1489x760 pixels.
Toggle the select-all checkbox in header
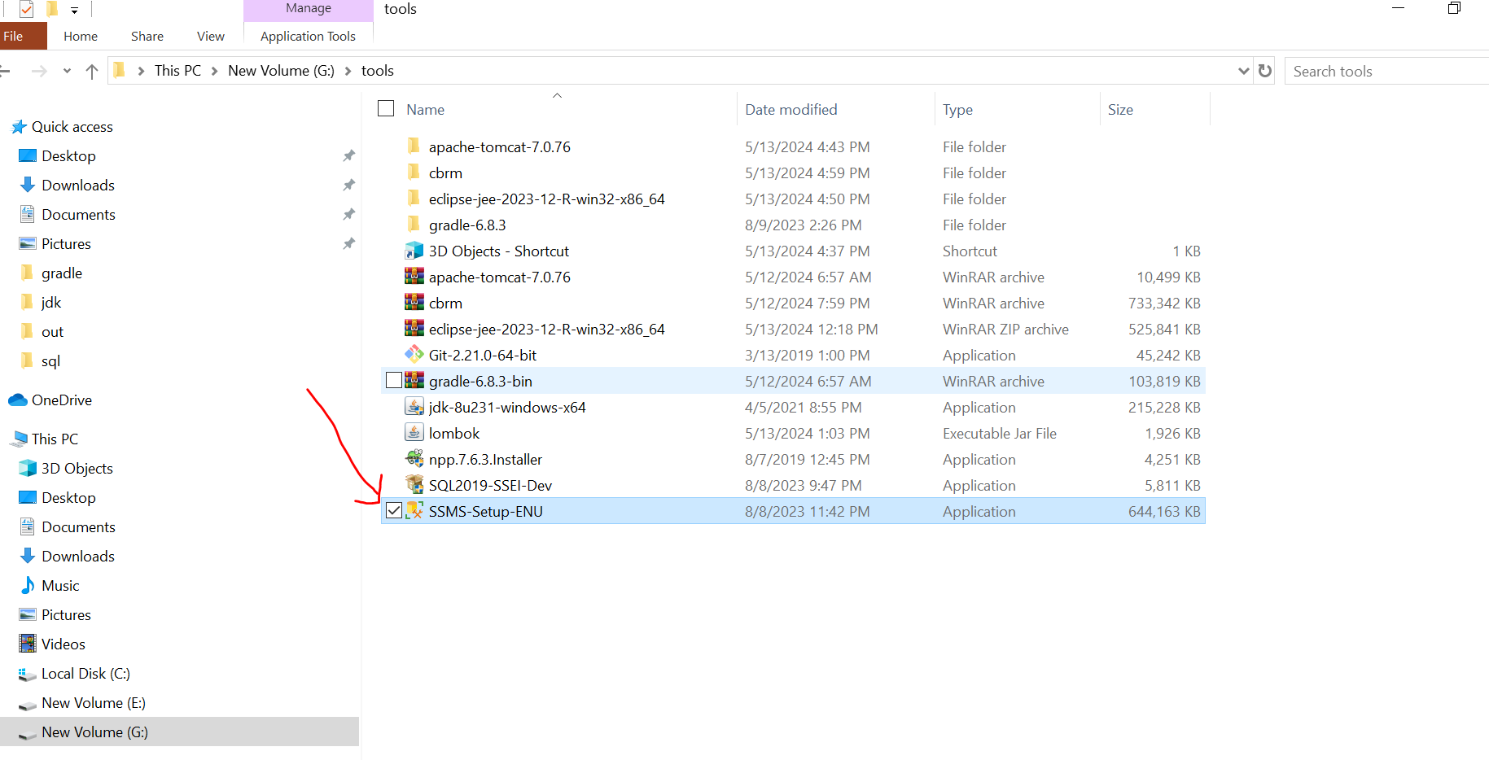pos(386,108)
